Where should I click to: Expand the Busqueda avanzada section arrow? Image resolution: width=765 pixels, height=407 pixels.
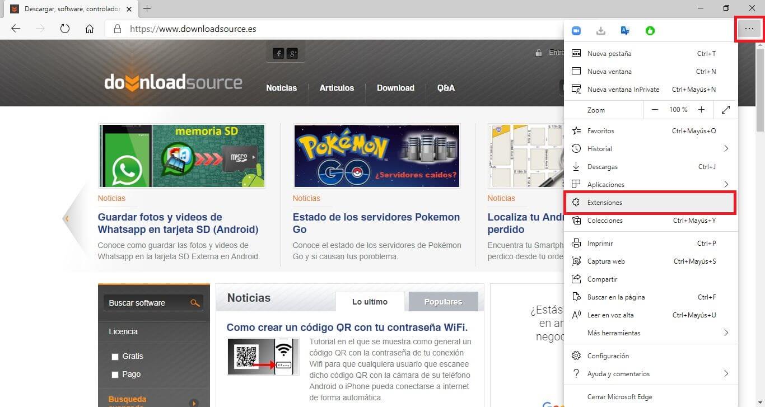point(194,403)
